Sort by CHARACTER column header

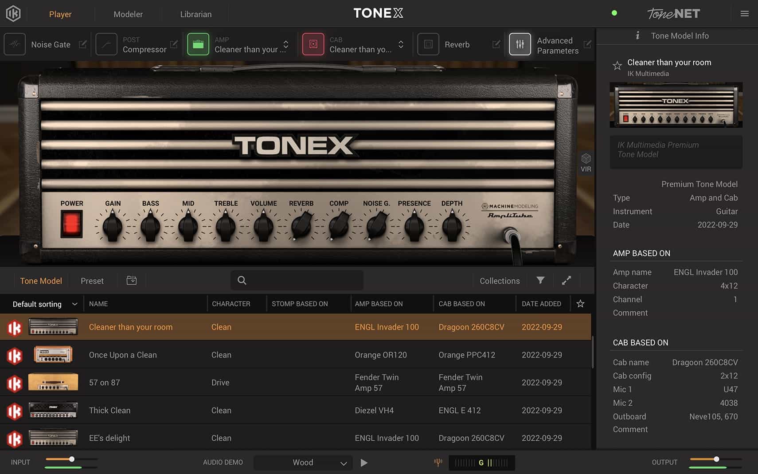click(231, 304)
